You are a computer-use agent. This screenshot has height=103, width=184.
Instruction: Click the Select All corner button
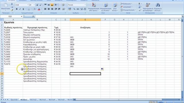(x=2, y=20)
